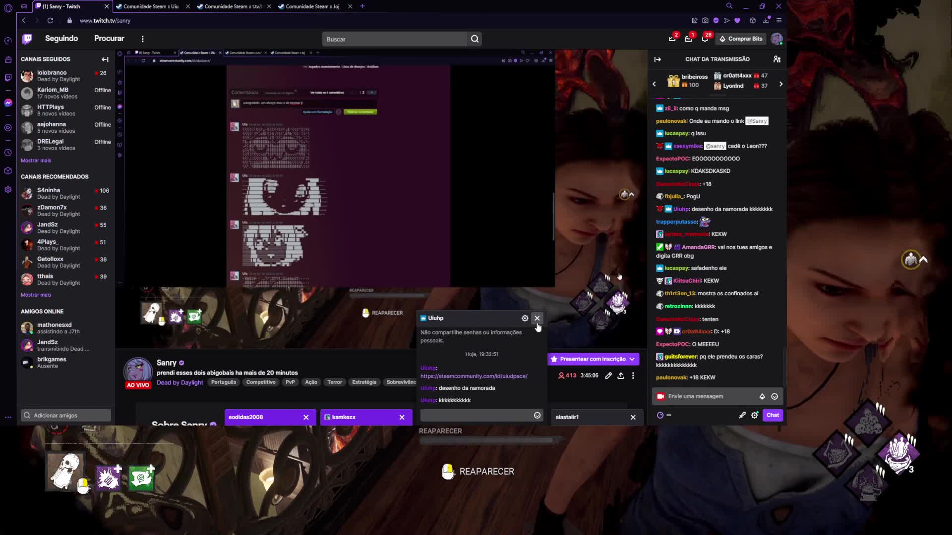
Task: Click Sanry's avatar with AO VIVO badge
Action: click(x=137, y=373)
